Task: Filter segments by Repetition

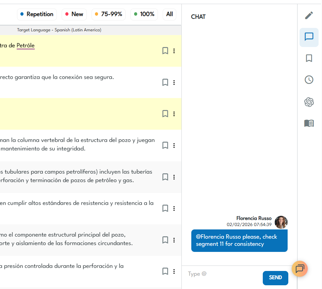Action: pos(37,14)
